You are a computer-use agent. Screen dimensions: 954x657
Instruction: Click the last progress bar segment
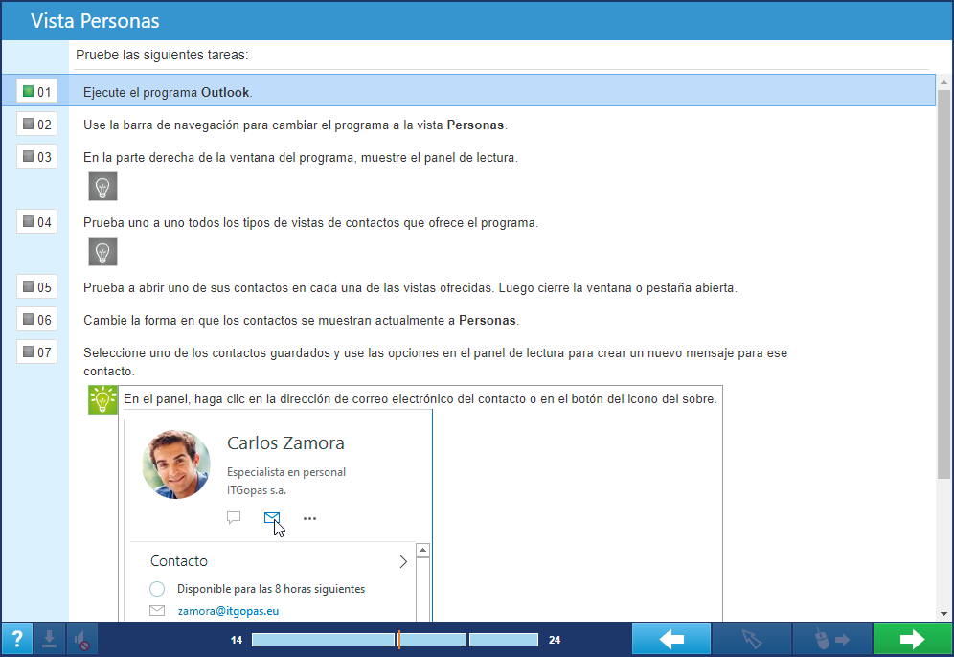tap(504, 640)
